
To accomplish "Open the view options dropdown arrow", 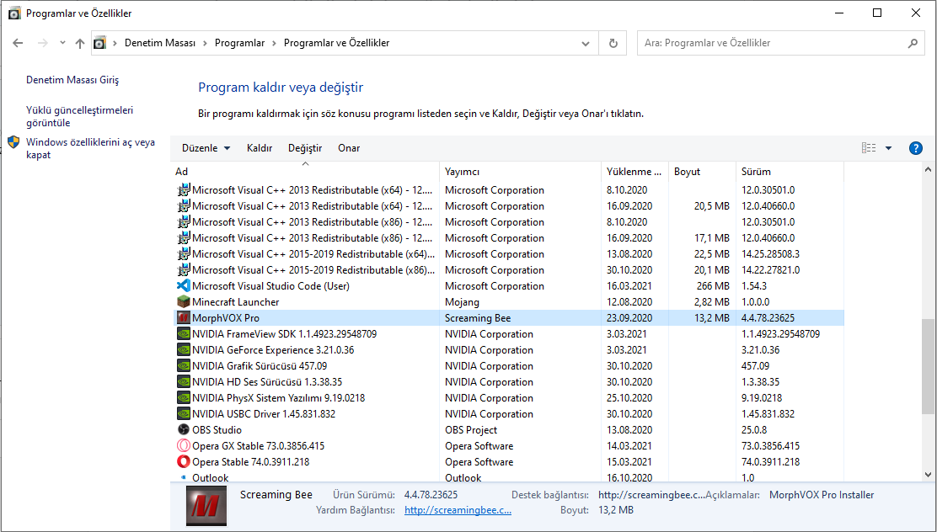I will (889, 148).
